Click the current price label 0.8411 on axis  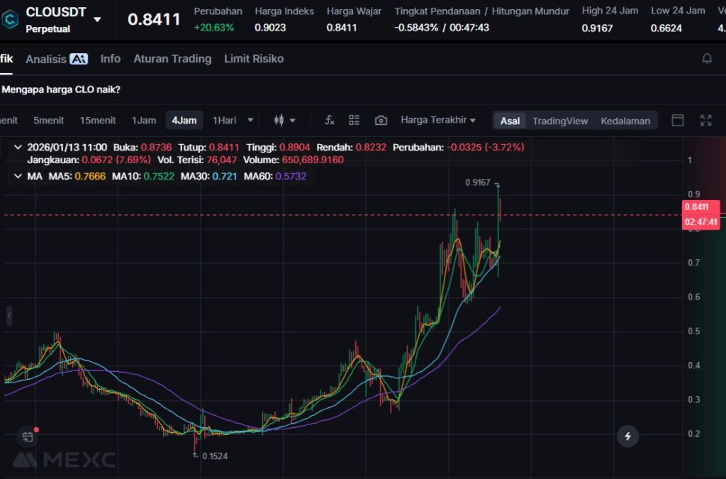coord(700,207)
